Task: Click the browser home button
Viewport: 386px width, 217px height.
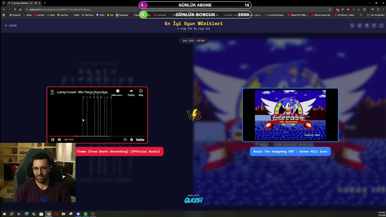Action: click(x=20, y=9)
